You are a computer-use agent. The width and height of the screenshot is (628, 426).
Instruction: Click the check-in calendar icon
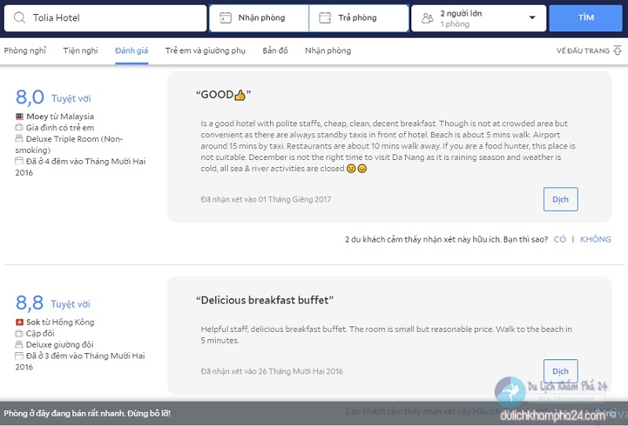[x=225, y=17]
